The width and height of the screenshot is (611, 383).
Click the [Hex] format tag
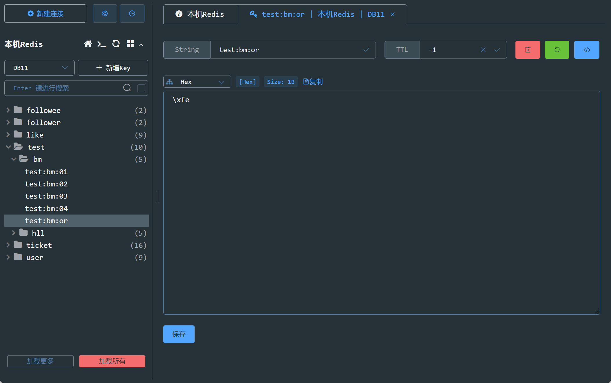[248, 82]
